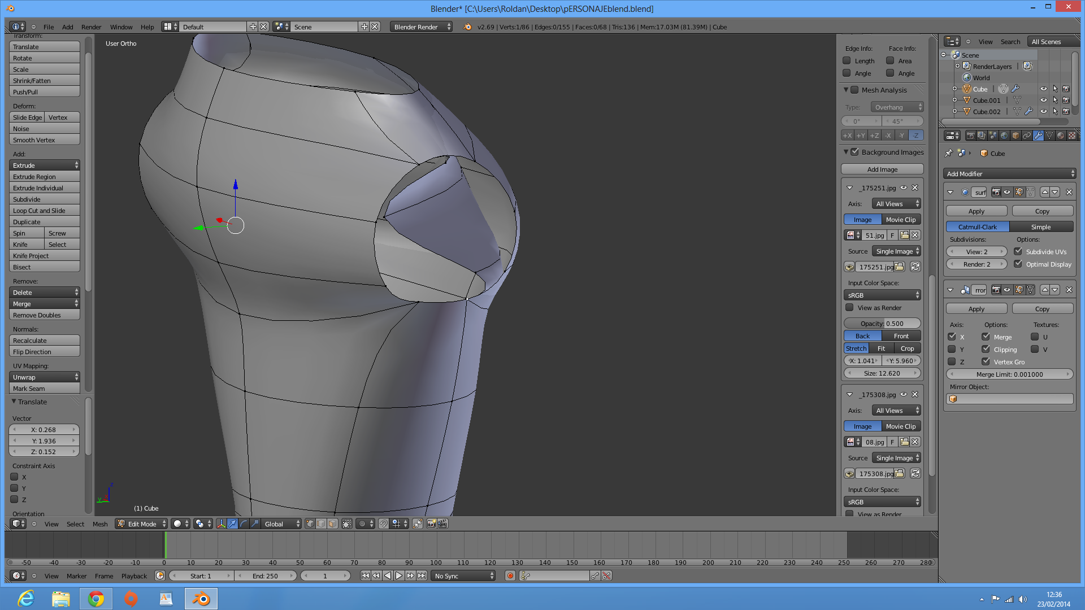
Task: Click the timeline record button
Action: click(x=510, y=576)
